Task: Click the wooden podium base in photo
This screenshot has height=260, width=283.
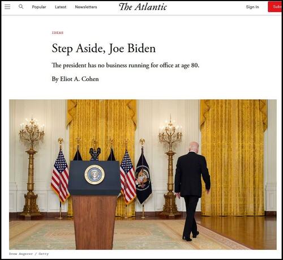Action: pyautogui.click(x=94, y=222)
